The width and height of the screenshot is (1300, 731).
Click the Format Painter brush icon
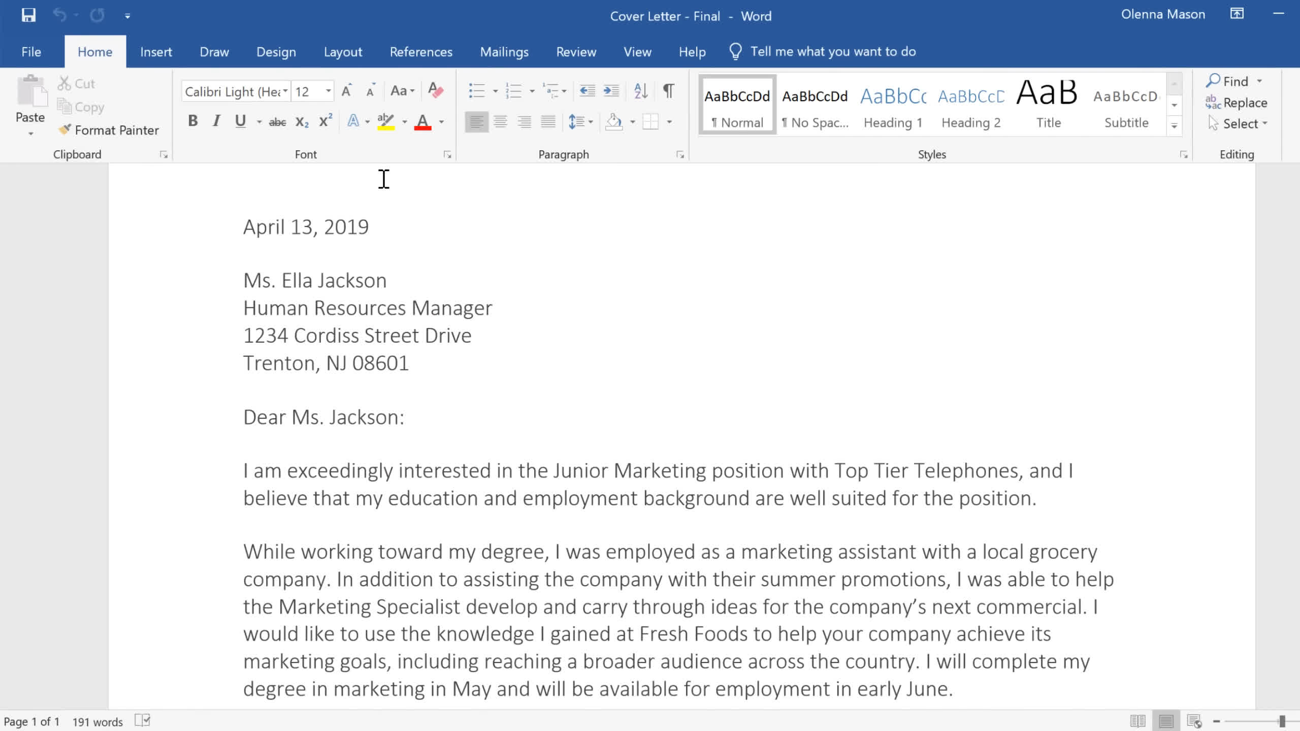pos(64,129)
